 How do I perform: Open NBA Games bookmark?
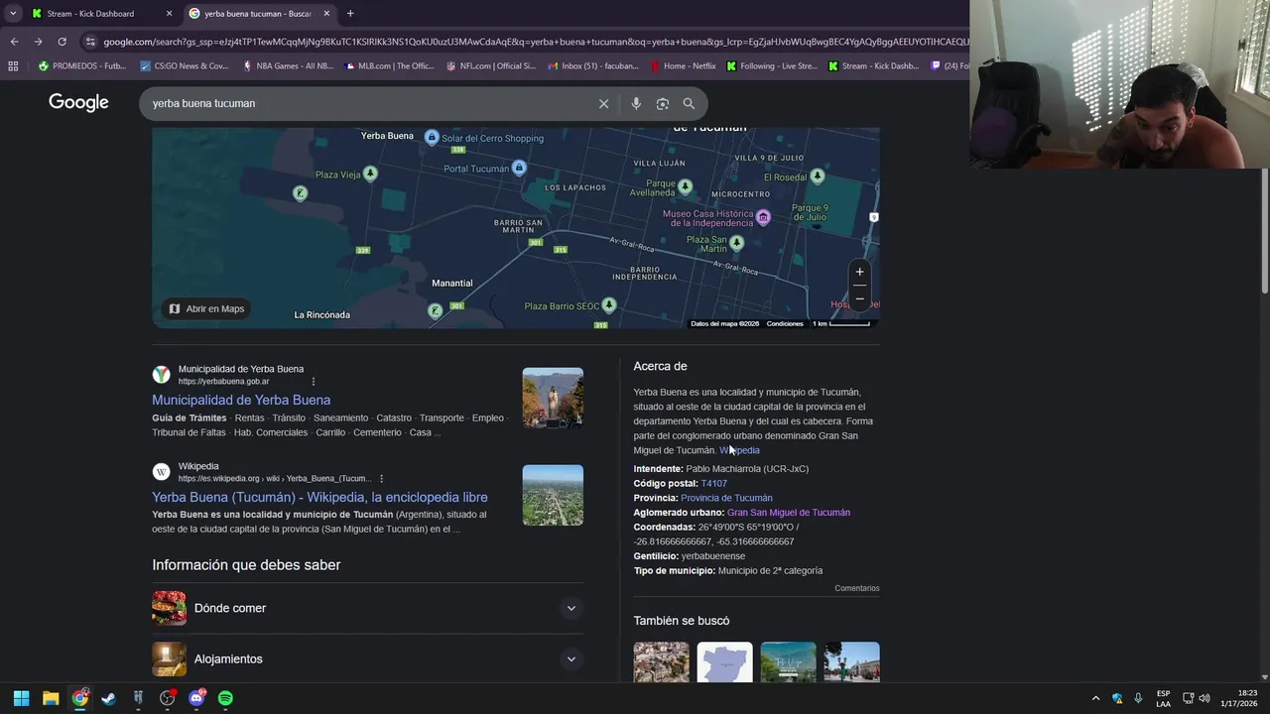coord(288,66)
